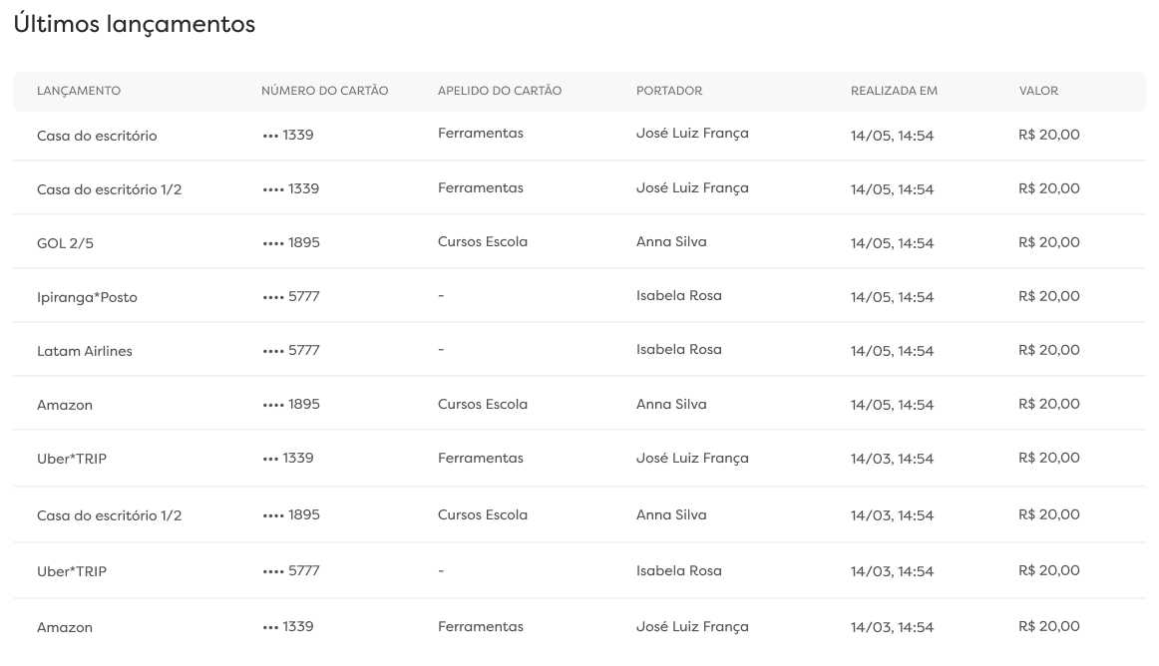Select the APELIDO DO CARTÃO column header
Image resolution: width=1159 pixels, height=666 pixels.
pos(499,91)
